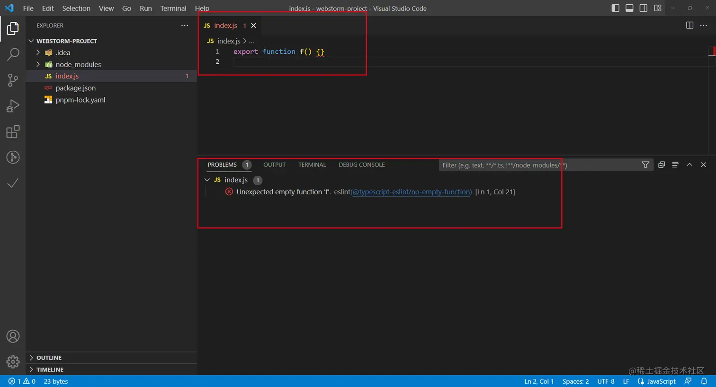Click the errors and warnings status item

click(22, 381)
